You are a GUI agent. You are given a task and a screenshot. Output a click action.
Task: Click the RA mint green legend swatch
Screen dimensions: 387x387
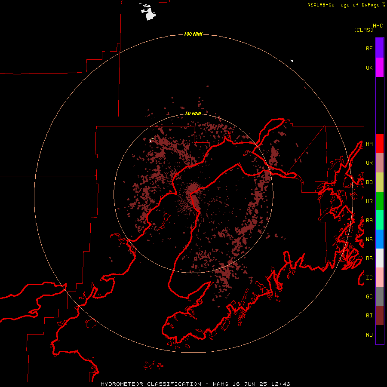point(380,220)
